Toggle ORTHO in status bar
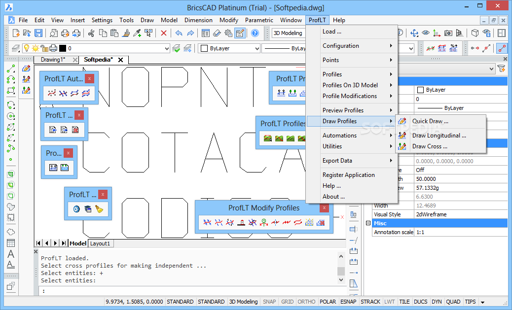This screenshot has height=310, width=512. click(x=306, y=302)
